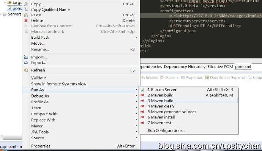Select 6 Maven install
Viewport: 262px width, 151px height.
click(188, 117)
